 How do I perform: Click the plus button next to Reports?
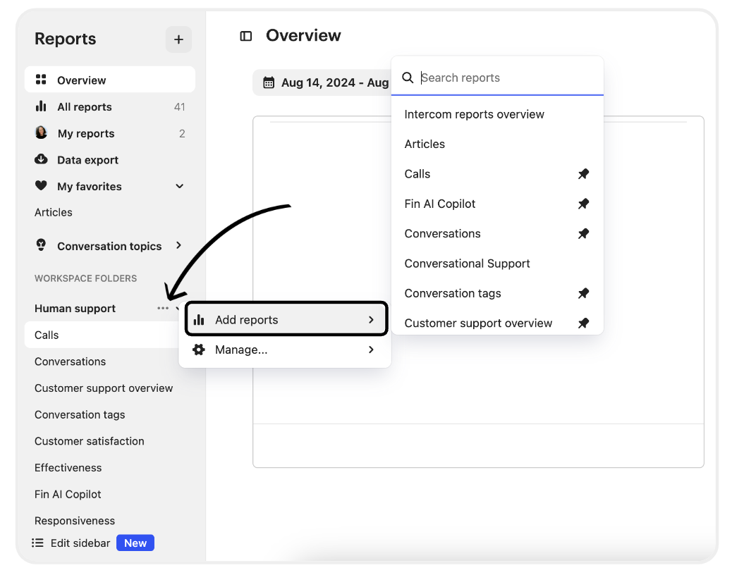[x=178, y=39]
